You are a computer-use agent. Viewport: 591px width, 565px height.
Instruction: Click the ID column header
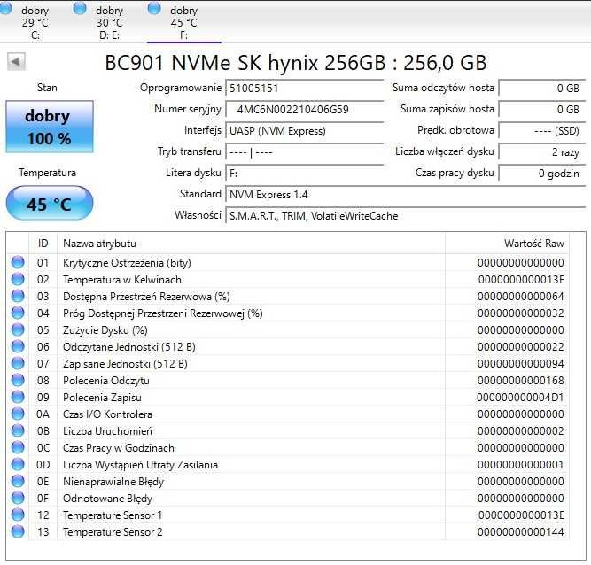43,244
